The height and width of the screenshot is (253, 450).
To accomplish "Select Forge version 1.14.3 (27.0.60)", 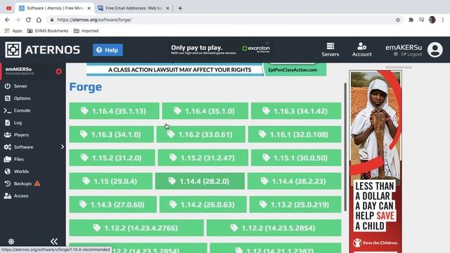I will click(112, 205).
